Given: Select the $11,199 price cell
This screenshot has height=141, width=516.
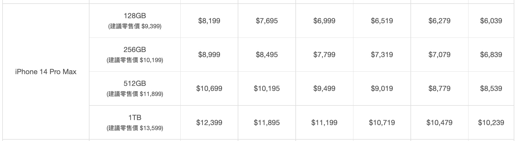Looking at the screenshot, I should [x=324, y=123].
